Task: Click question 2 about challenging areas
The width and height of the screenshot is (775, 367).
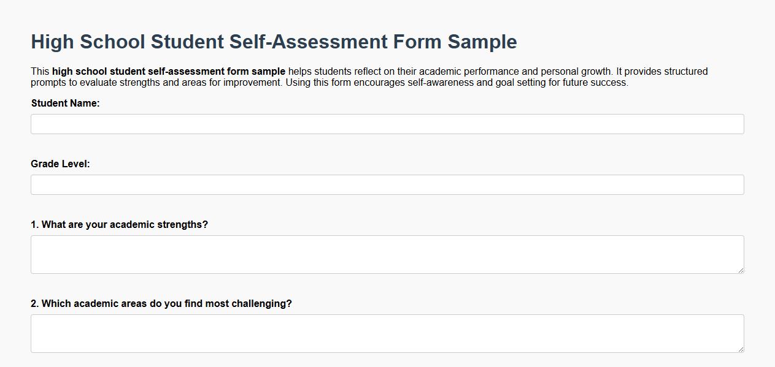Action: (161, 303)
